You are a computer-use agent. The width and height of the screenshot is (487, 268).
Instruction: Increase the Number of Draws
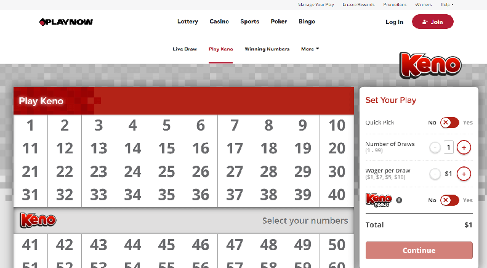(x=464, y=147)
